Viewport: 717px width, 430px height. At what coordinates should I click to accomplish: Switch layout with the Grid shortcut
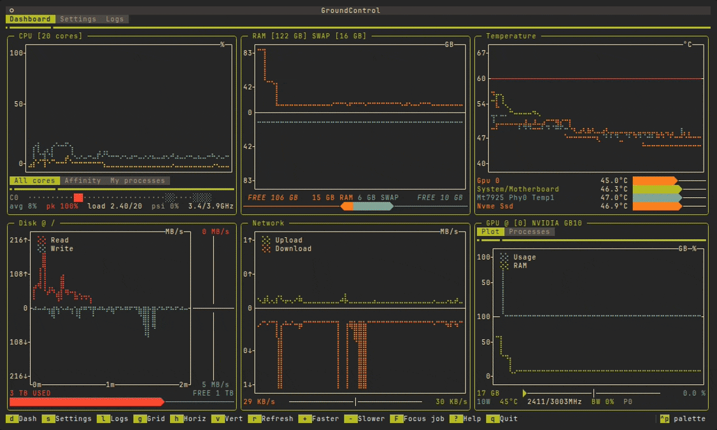tap(149, 419)
